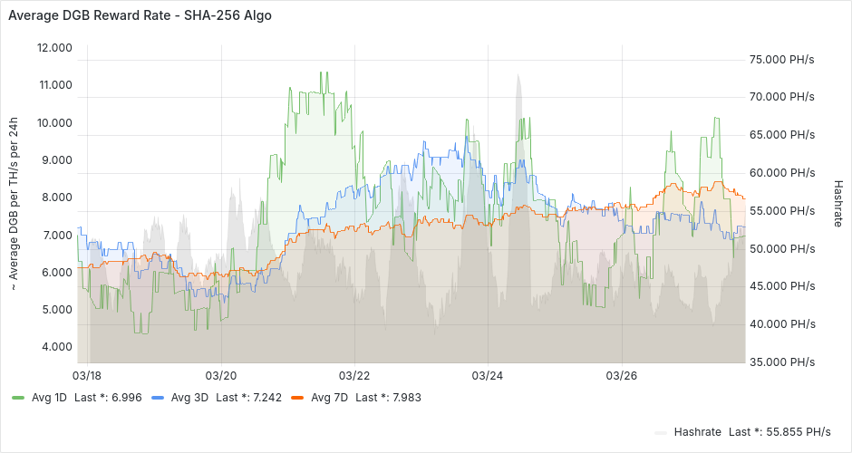Open the orange Avg 7D color swatch
Viewport: 852px width, 453px height.
coord(297,398)
